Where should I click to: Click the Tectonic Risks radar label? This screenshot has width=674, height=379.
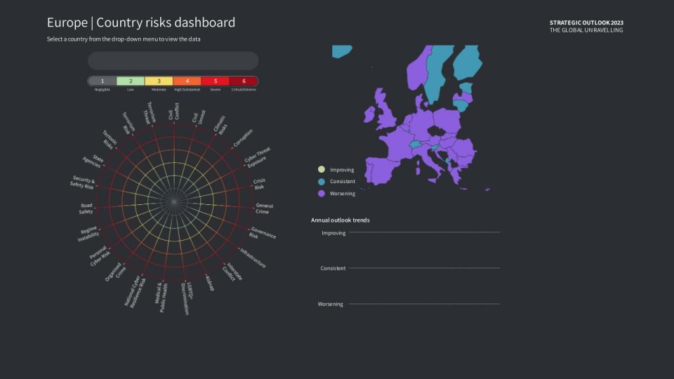[x=110, y=140]
